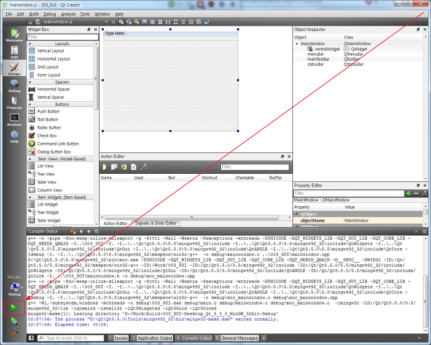The width and height of the screenshot is (431, 345).
Task: Open the Build menu
Action: tap(34, 13)
